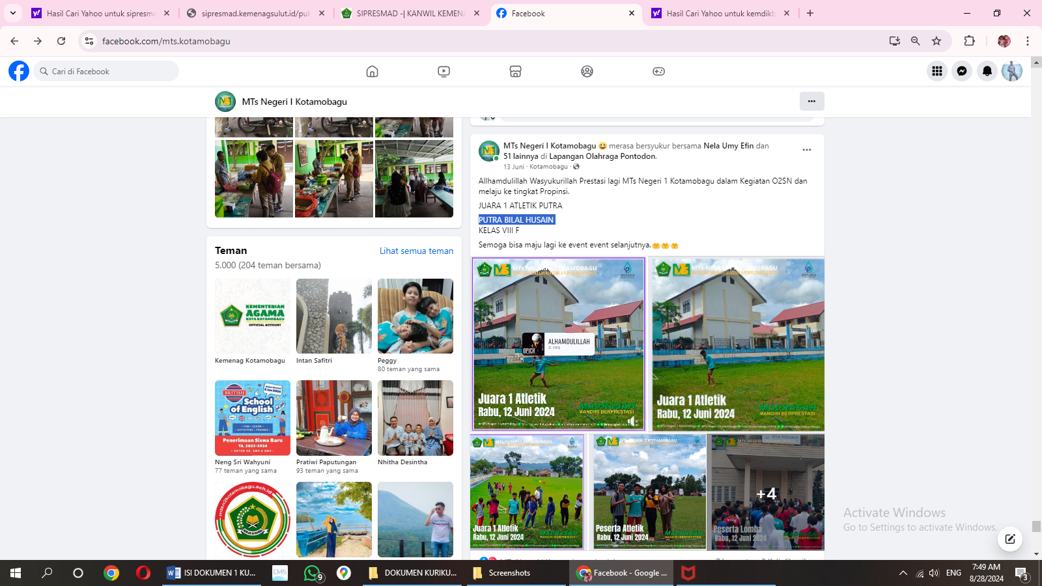1042x586 pixels.
Task: Click the 'Cari di Facebook' search field
Action: pos(107,72)
